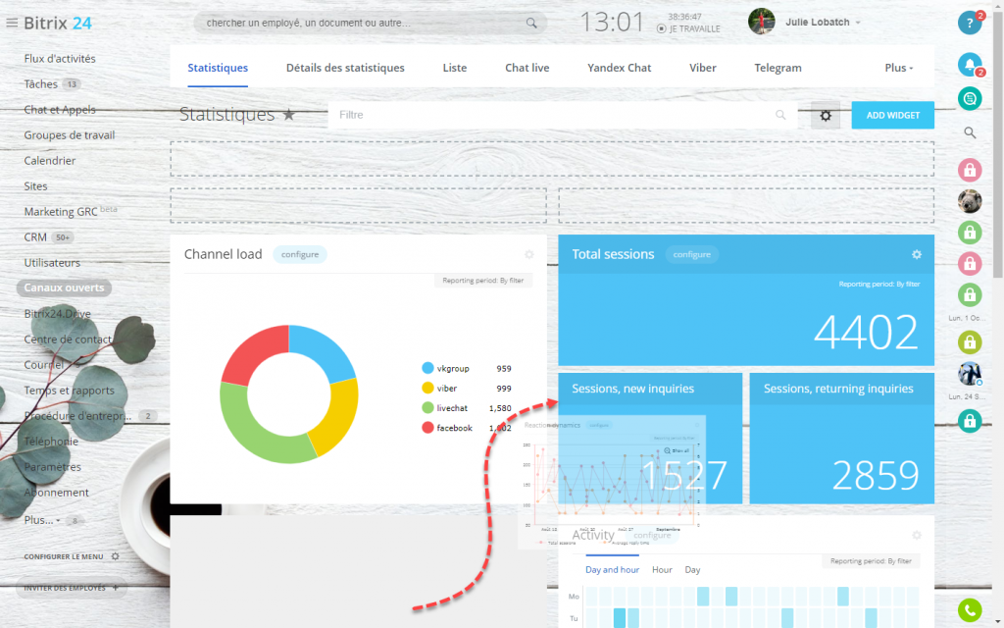The image size is (1004, 628).
Task: Select Canaux ouverts in left menu
Action: (64, 288)
